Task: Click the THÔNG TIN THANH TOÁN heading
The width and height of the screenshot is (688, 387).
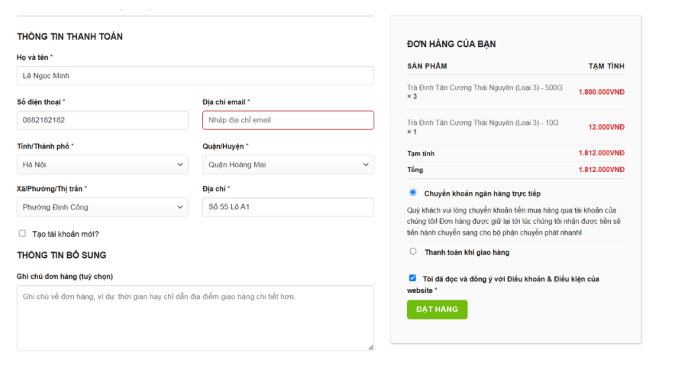Action: (70, 37)
